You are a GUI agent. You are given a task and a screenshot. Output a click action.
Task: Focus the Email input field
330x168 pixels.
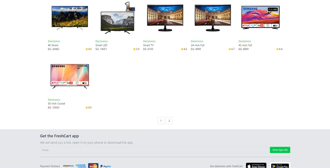click(154, 150)
